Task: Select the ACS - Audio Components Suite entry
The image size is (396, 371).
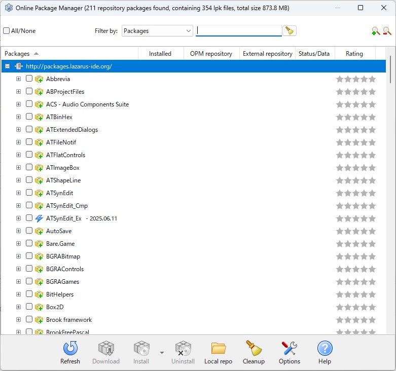Action: click(87, 104)
